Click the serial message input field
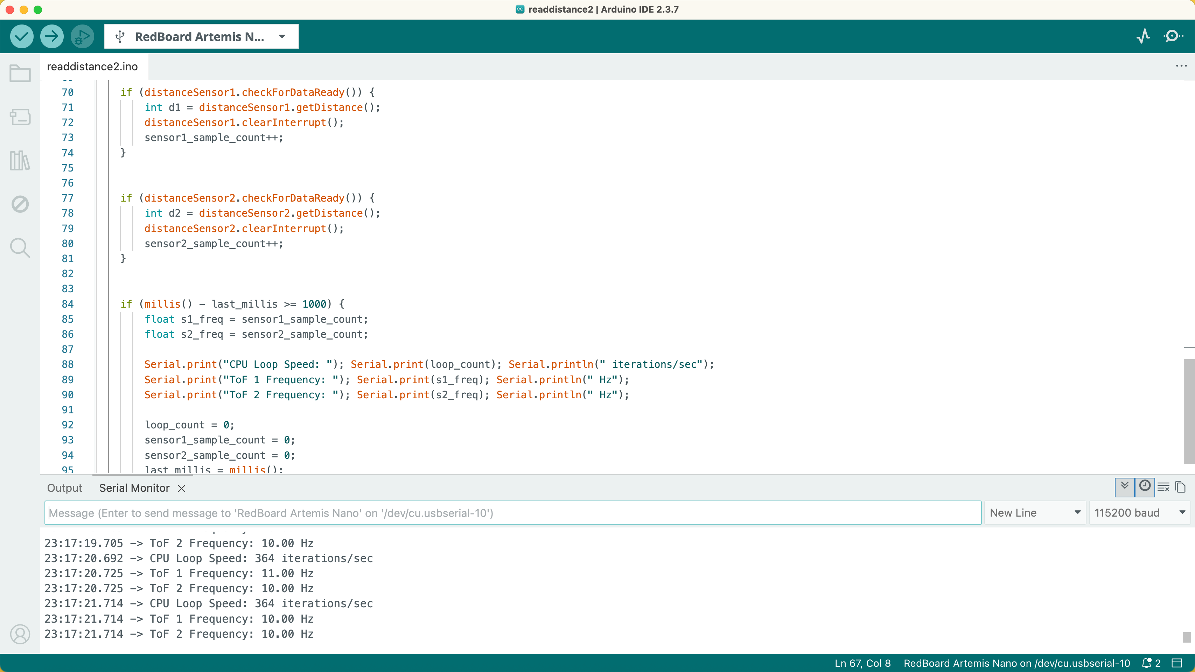Viewport: 1195px width, 672px height. coord(512,512)
